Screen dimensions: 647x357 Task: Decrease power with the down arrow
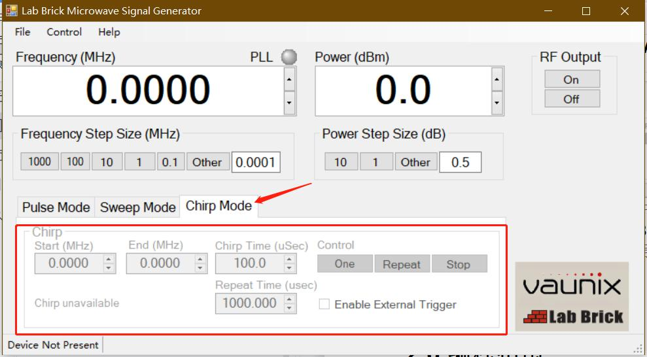tap(497, 103)
